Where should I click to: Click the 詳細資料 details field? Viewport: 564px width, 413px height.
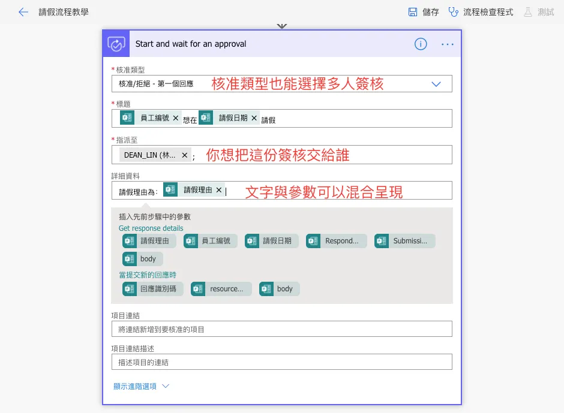281,190
